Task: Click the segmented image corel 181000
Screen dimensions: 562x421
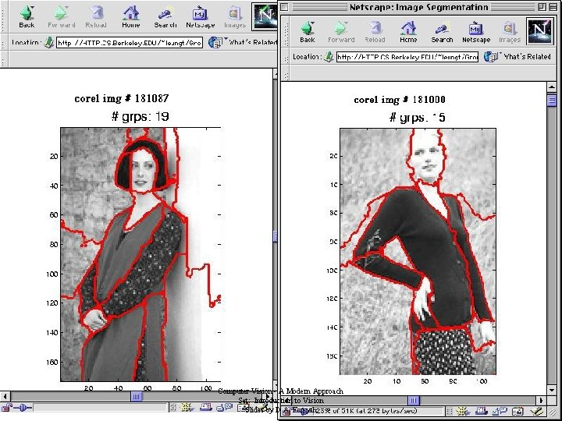Action: [418, 251]
